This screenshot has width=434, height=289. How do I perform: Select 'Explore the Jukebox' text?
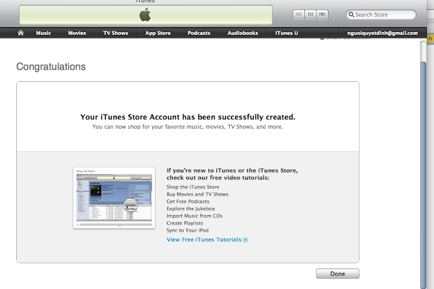pyautogui.click(x=190, y=208)
